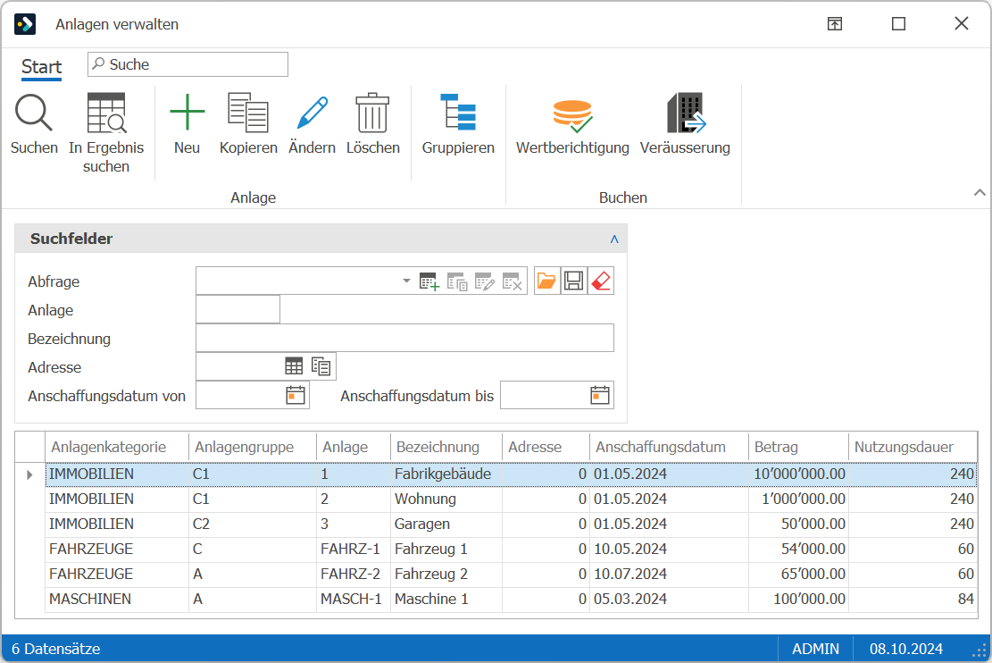Sort by Anlagenkategorie column header

(x=117, y=447)
